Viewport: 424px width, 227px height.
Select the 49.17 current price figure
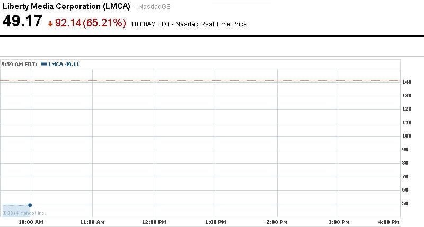click(x=22, y=22)
